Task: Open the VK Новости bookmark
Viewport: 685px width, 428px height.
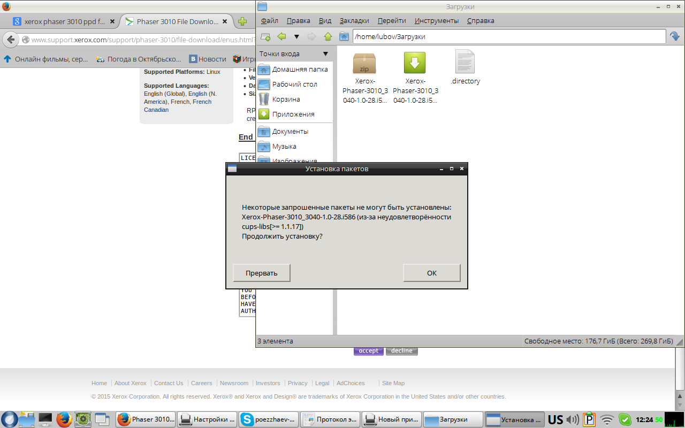Action: point(207,59)
